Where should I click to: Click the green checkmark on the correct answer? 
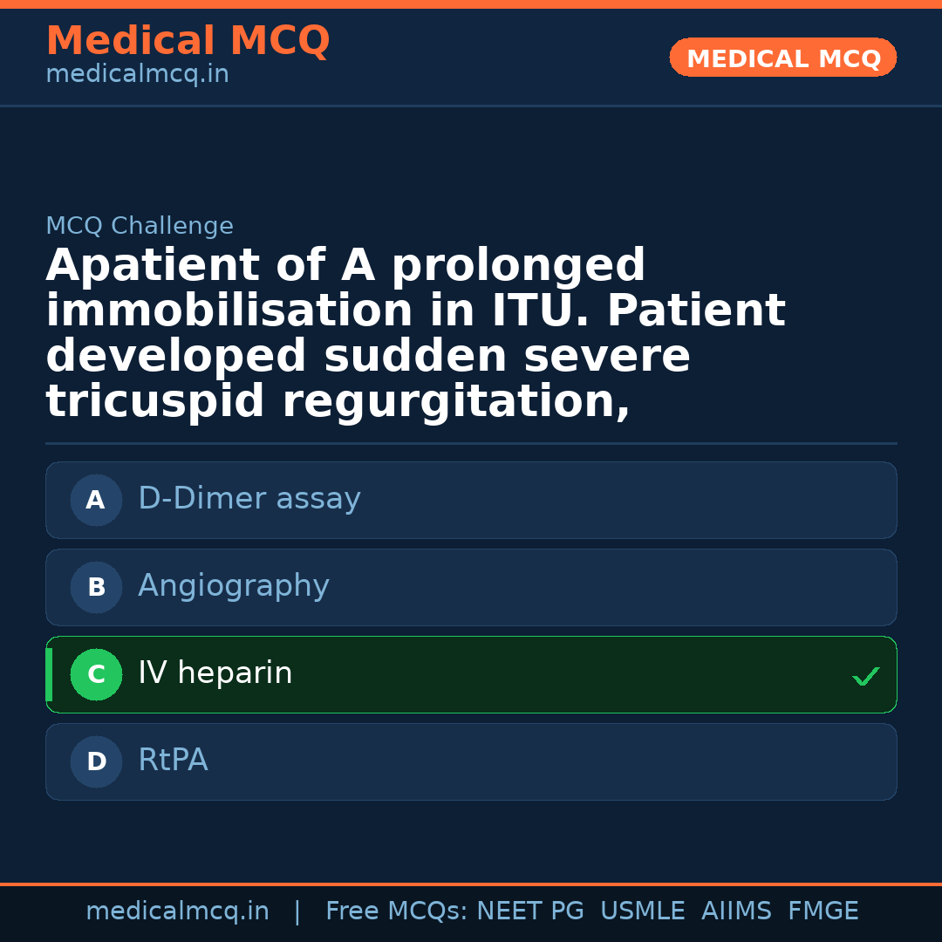click(865, 676)
